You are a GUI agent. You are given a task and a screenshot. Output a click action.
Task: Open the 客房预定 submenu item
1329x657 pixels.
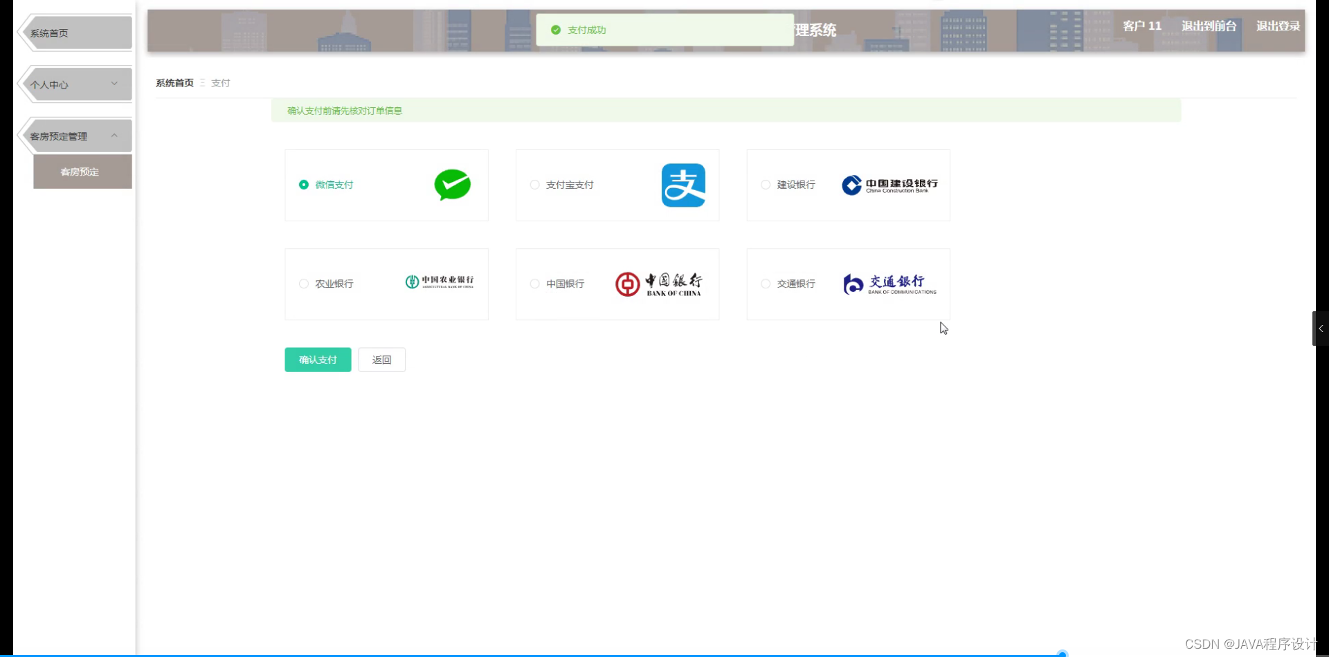pyautogui.click(x=82, y=172)
